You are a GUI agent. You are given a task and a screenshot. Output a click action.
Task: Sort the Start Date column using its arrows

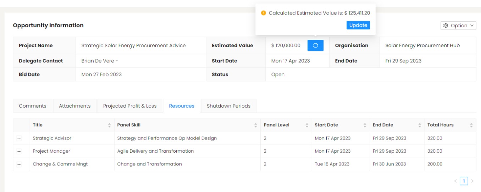(x=365, y=125)
